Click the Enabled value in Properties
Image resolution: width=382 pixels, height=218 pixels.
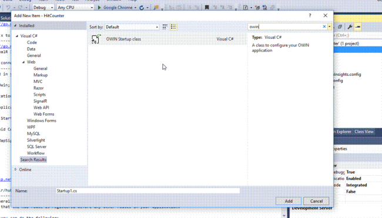[x=353, y=179]
